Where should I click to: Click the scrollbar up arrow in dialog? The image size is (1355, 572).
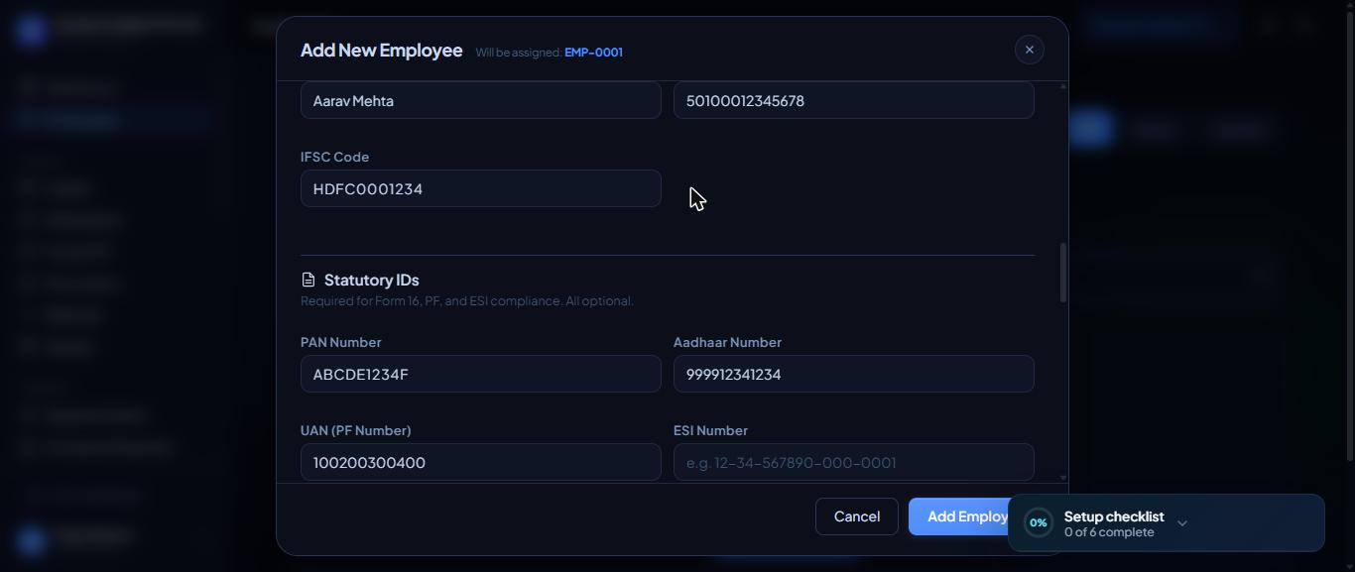(x=1063, y=87)
